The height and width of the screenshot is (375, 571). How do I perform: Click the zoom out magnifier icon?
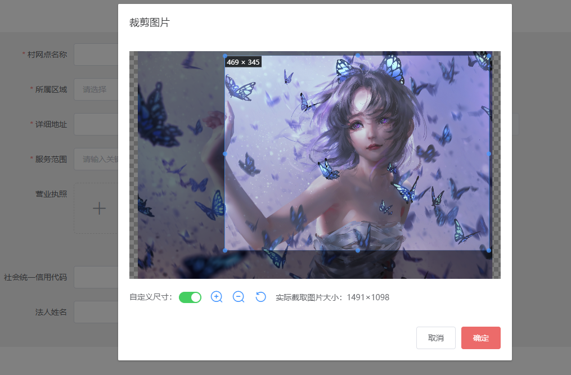coord(239,297)
